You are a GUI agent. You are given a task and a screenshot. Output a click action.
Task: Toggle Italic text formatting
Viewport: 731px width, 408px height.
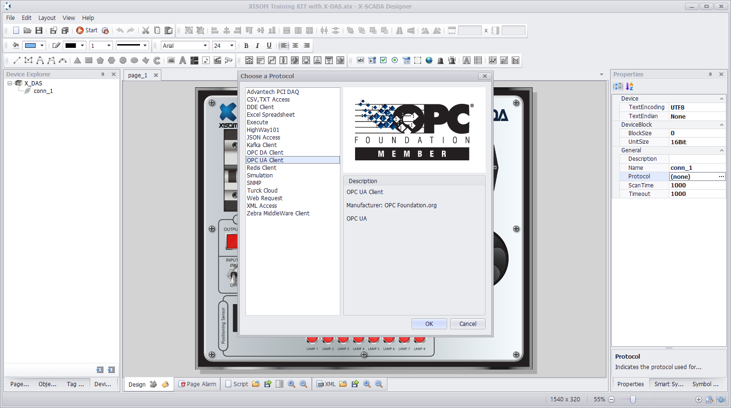point(257,46)
